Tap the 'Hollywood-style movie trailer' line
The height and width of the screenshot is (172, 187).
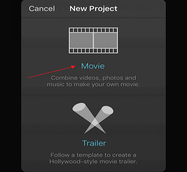click(x=93, y=161)
